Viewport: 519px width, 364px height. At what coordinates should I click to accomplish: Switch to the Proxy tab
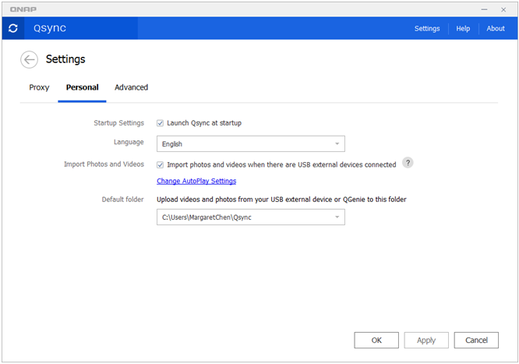[x=39, y=87]
